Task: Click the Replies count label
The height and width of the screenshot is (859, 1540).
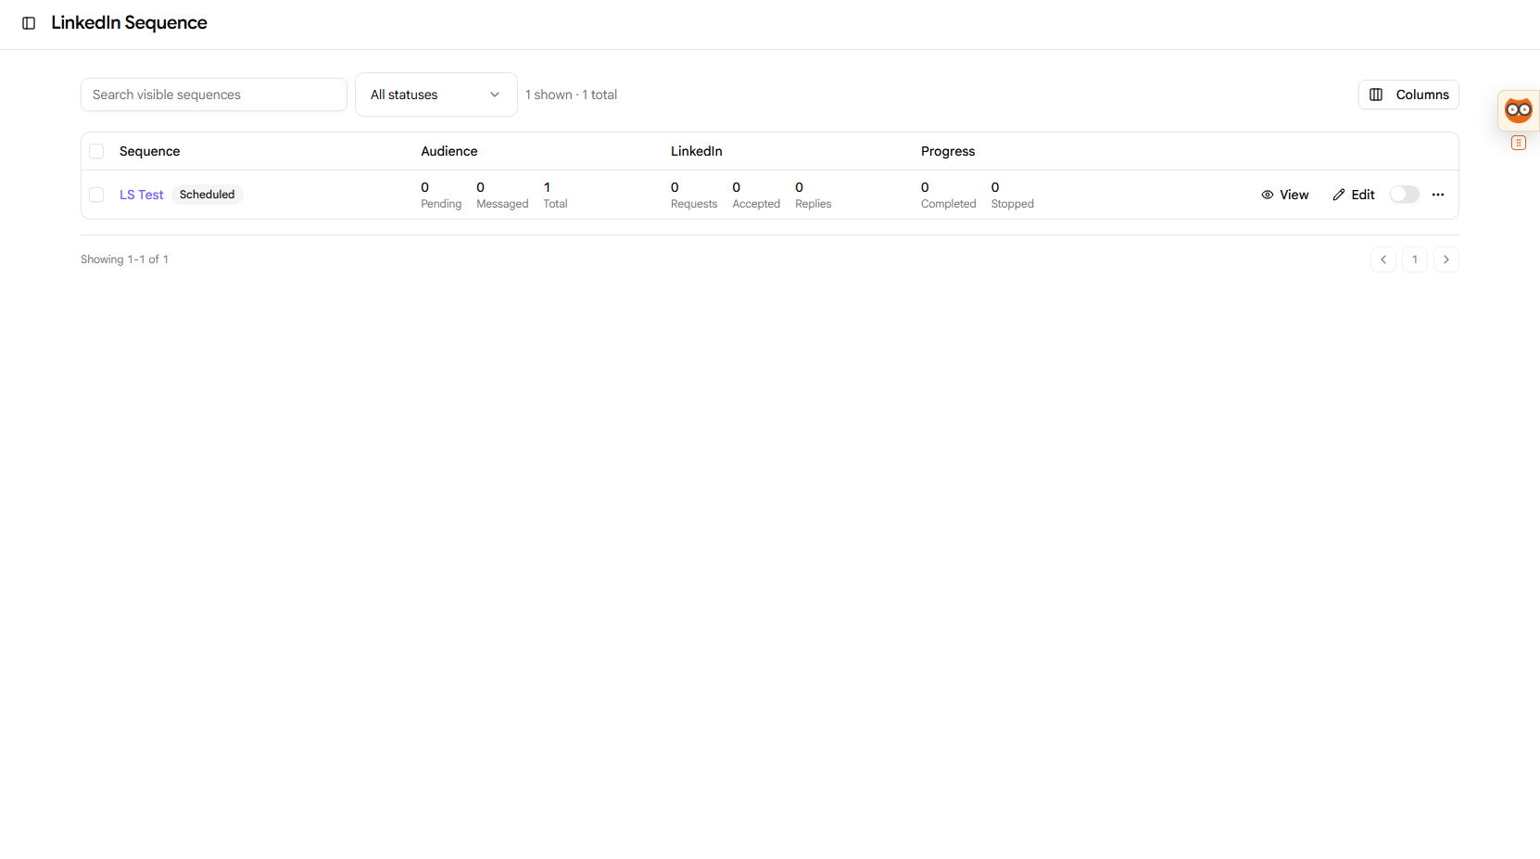Action: click(814, 204)
